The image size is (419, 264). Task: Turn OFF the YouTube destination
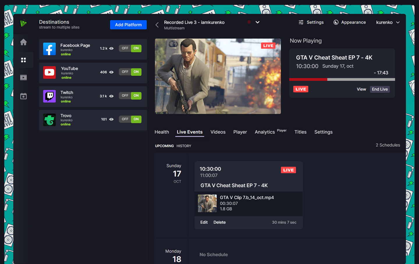125,72
